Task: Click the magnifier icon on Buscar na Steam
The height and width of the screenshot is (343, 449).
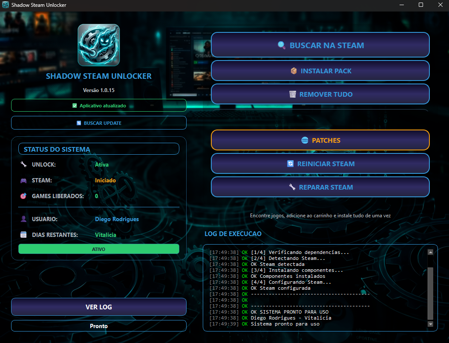Action: (x=282, y=45)
